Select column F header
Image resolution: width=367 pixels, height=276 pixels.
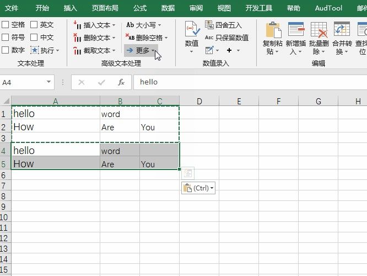[278, 101]
